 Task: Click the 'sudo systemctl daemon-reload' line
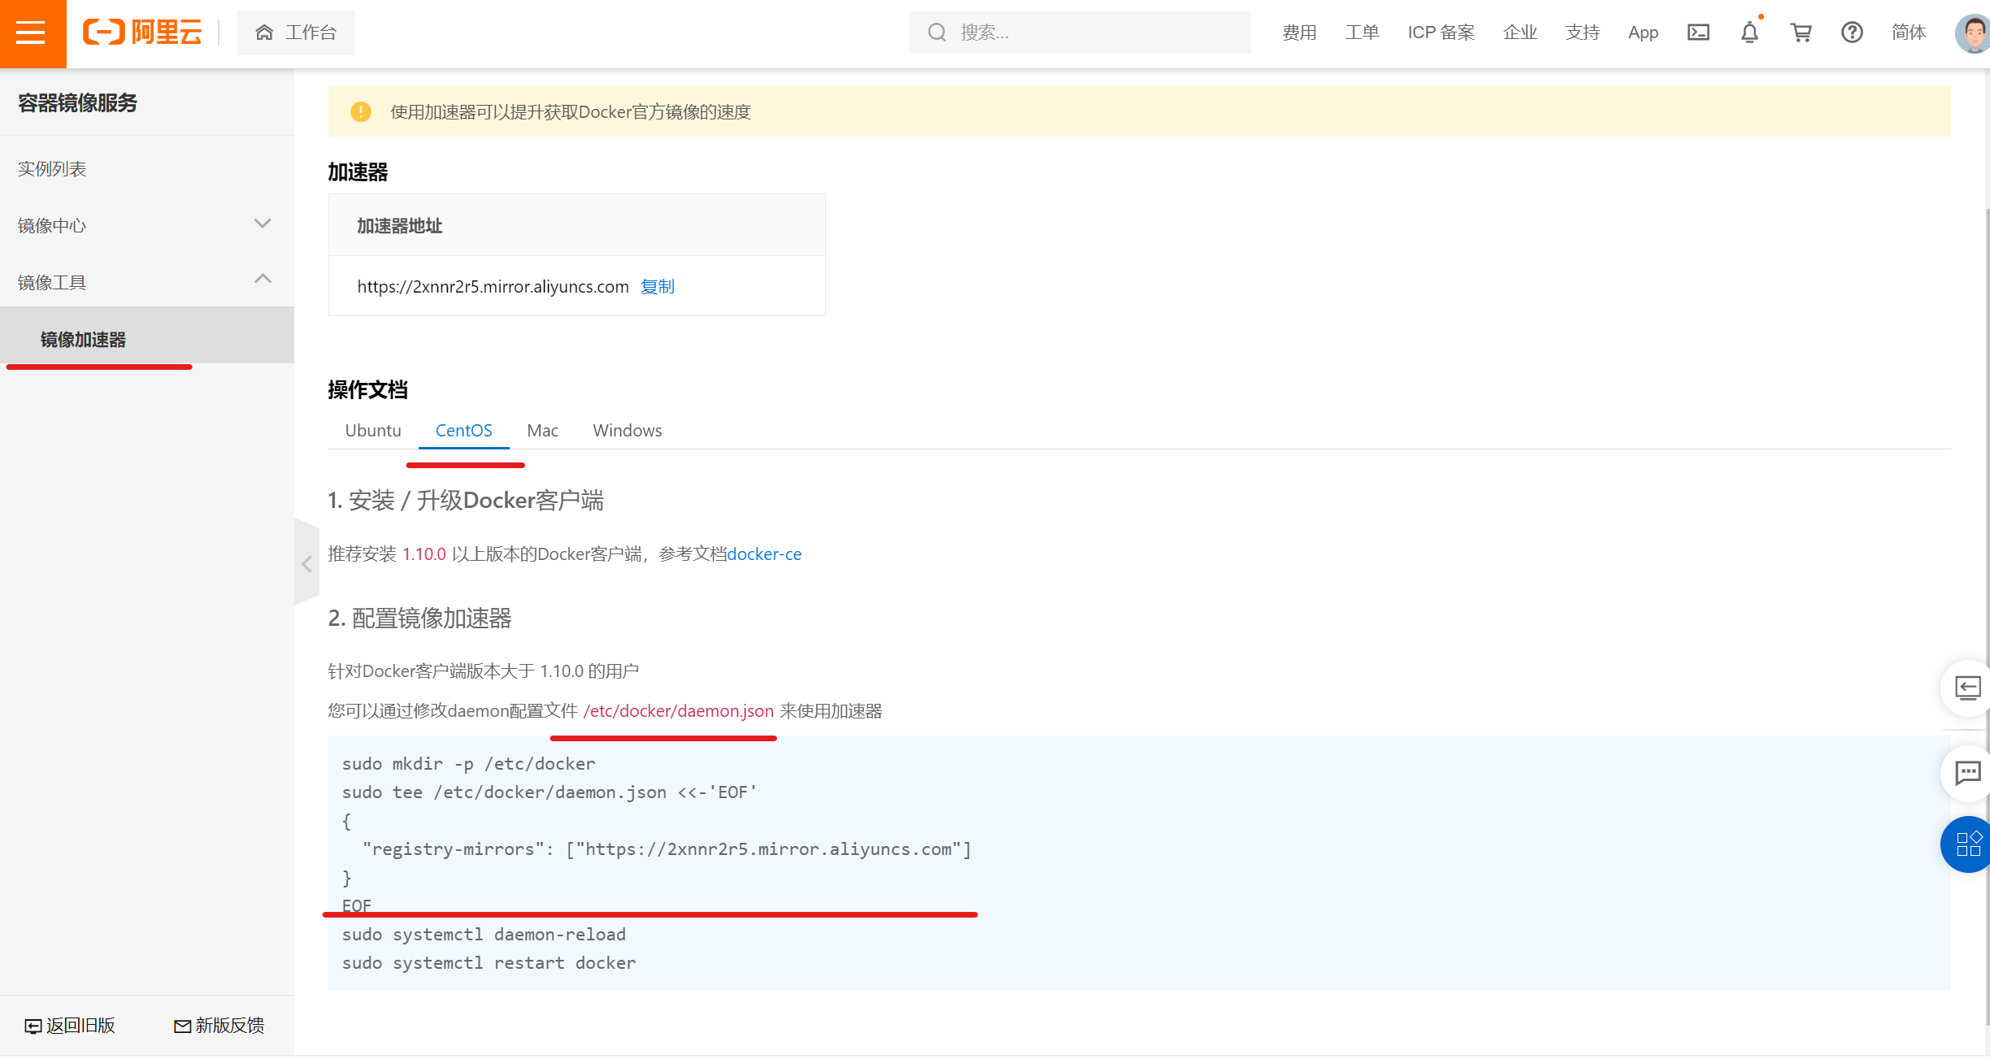[484, 934]
